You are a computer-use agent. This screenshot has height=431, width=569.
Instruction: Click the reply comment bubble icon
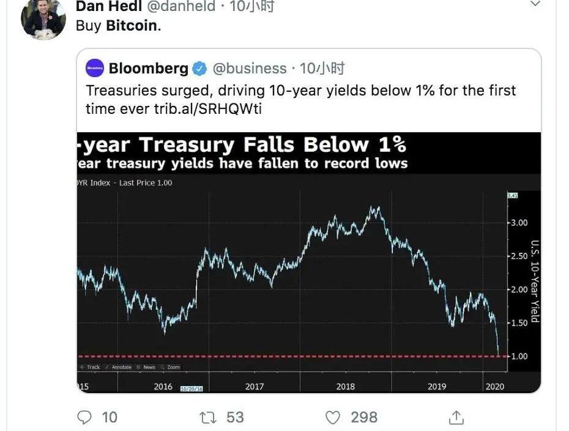(x=84, y=417)
